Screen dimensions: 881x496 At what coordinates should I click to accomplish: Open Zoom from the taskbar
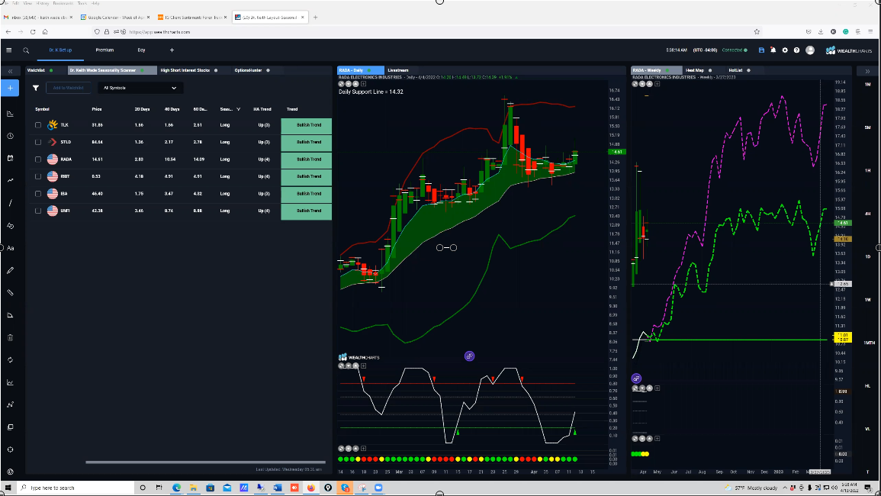tap(378, 488)
